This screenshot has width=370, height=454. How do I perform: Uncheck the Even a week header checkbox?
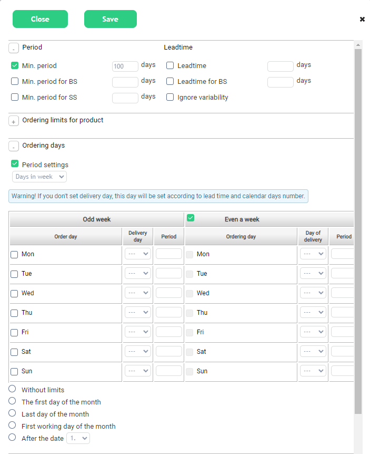pos(191,218)
